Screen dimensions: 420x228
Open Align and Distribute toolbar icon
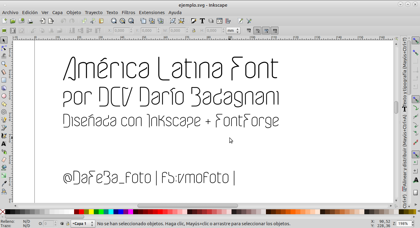point(228,21)
